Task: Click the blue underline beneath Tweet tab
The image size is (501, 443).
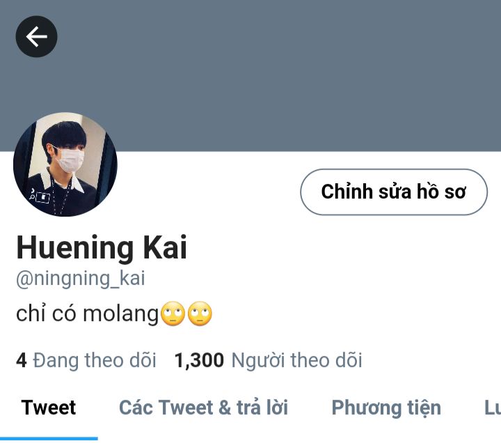Action: [x=49, y=438]
